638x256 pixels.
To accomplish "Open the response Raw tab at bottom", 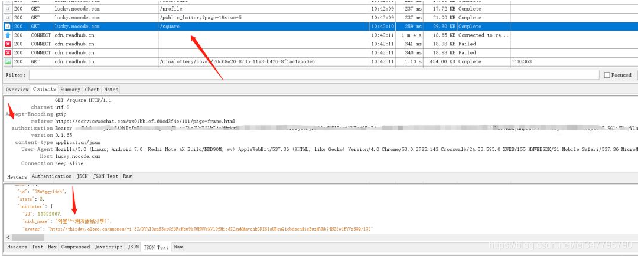I will [x=178, y=247].
